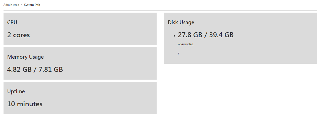Click the Disk Usage card background

[241, 38]
